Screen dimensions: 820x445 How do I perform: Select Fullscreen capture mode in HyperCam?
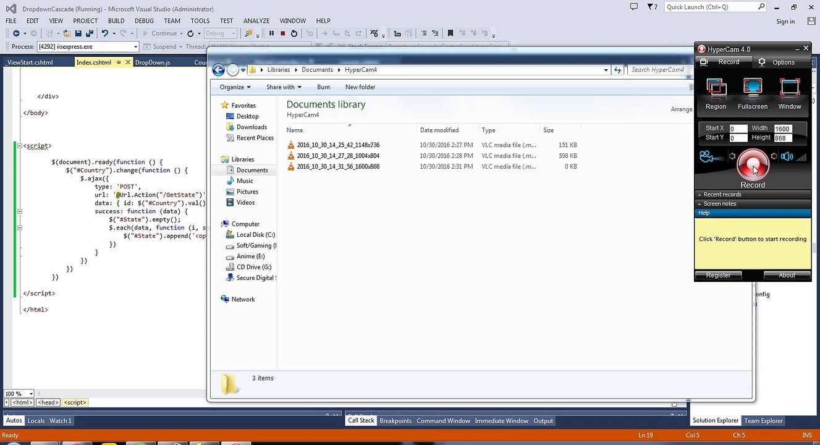[x=753, y=94]
